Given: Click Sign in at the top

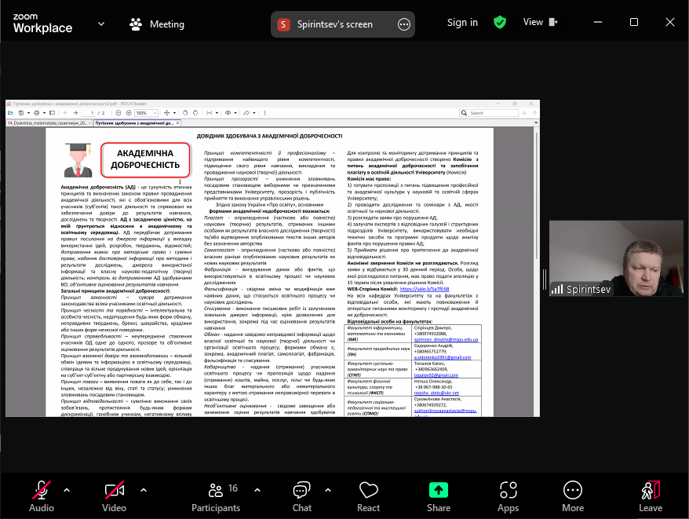Looking at the screenshot, I should (462, 23).
